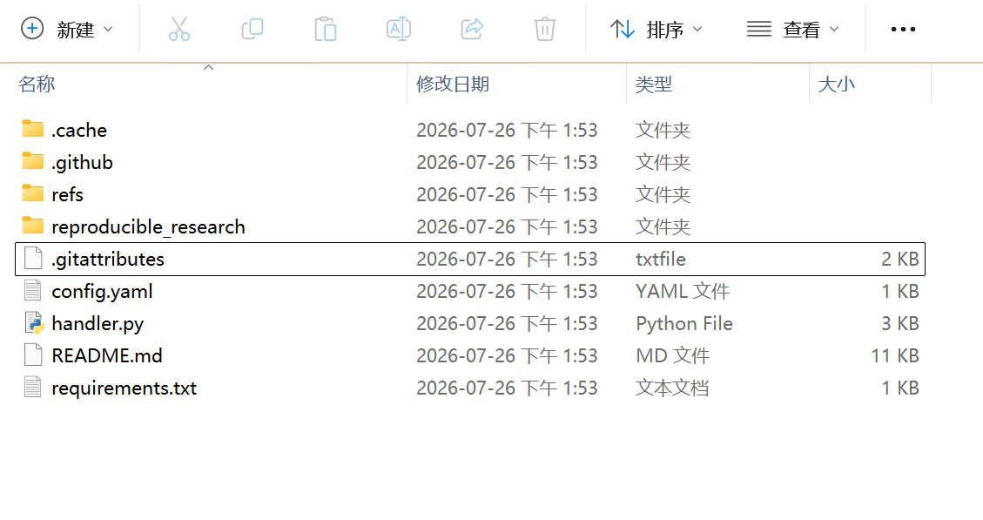Open the three-dot more options menu
This screenshot has height=520, width=983.
click(x=903, y=29)
